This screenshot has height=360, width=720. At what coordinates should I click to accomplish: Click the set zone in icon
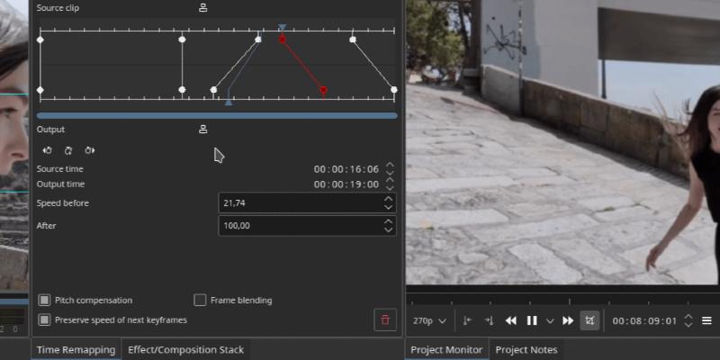(467, 320)
